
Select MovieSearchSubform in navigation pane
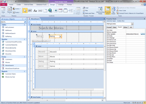tap(12, 68)
